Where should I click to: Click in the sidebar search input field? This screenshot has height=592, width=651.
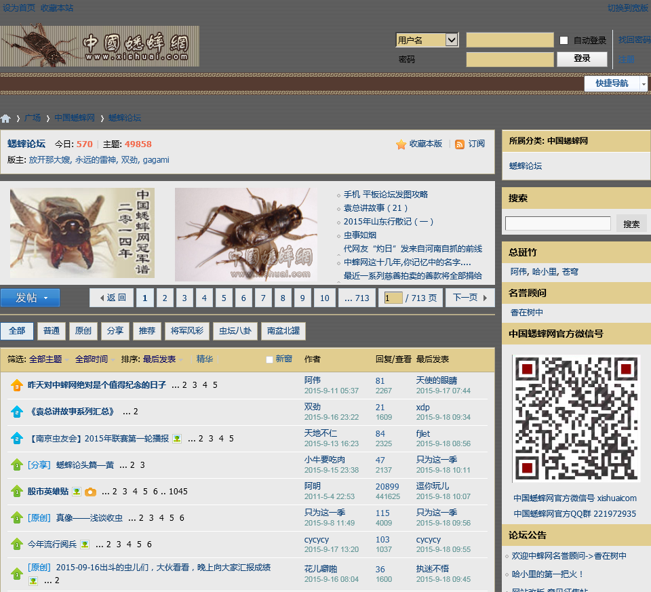point(558,223)
